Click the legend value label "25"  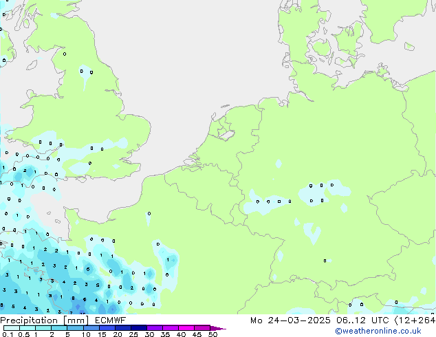click(x=133, y=334)
